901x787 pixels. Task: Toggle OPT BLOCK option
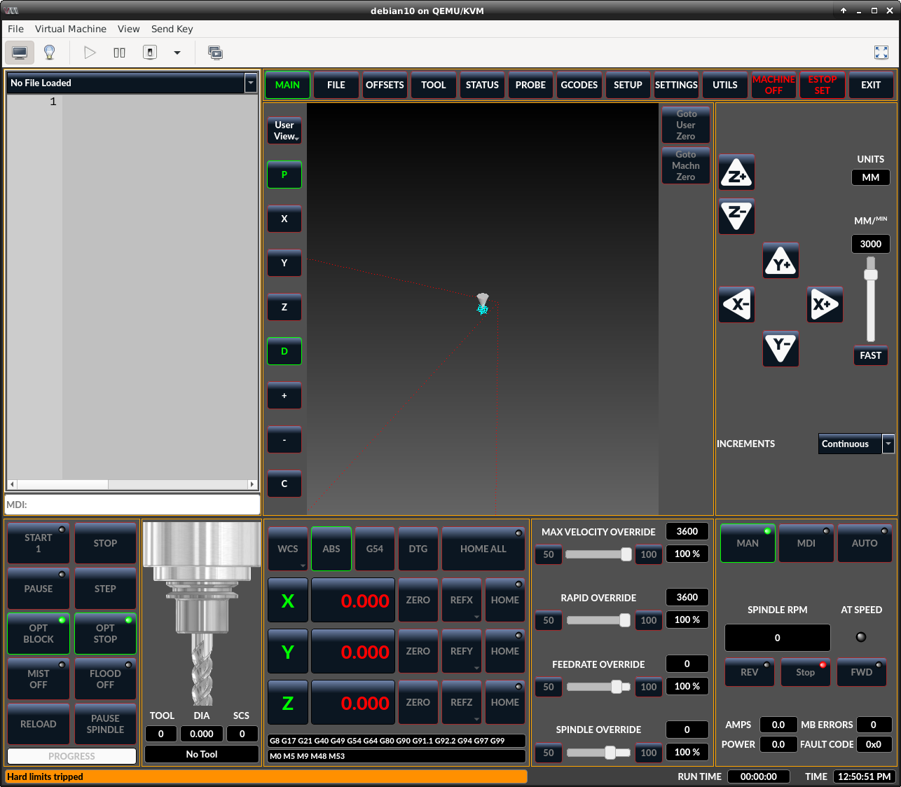[x=39, y=634]
